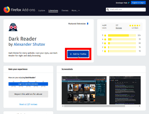Submit search with the arrow icon

click(x=143, y=10)
